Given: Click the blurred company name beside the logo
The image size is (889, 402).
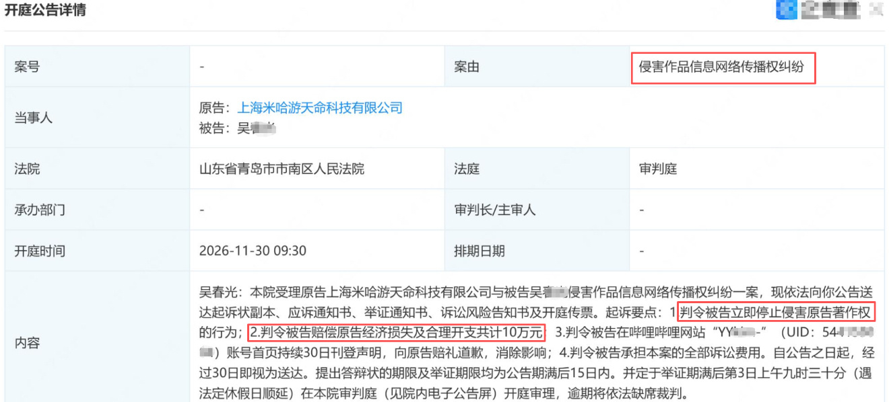Looking at the screenshot, I should 831,10.
